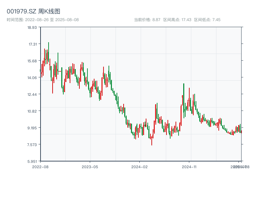
Task: Click the 区间低点 7.45 label
Action: 207,20
